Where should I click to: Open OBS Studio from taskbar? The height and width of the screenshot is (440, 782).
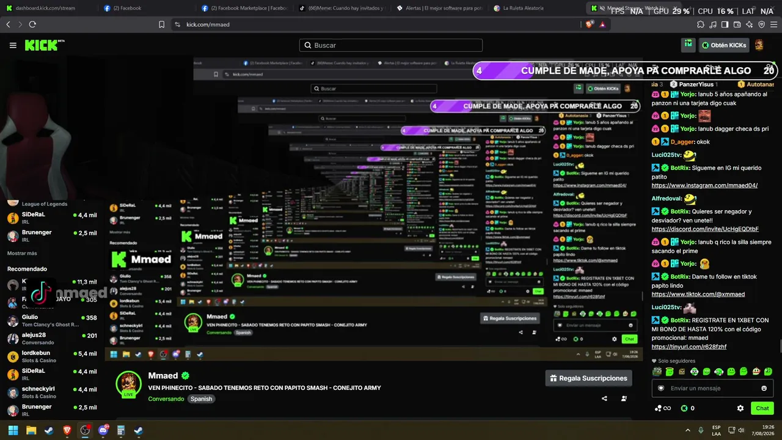point(85,430)
